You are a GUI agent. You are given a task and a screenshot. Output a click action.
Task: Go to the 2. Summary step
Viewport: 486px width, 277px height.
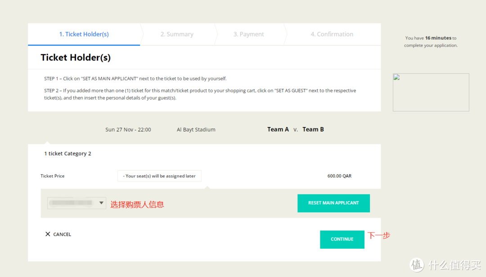point(177,34)
